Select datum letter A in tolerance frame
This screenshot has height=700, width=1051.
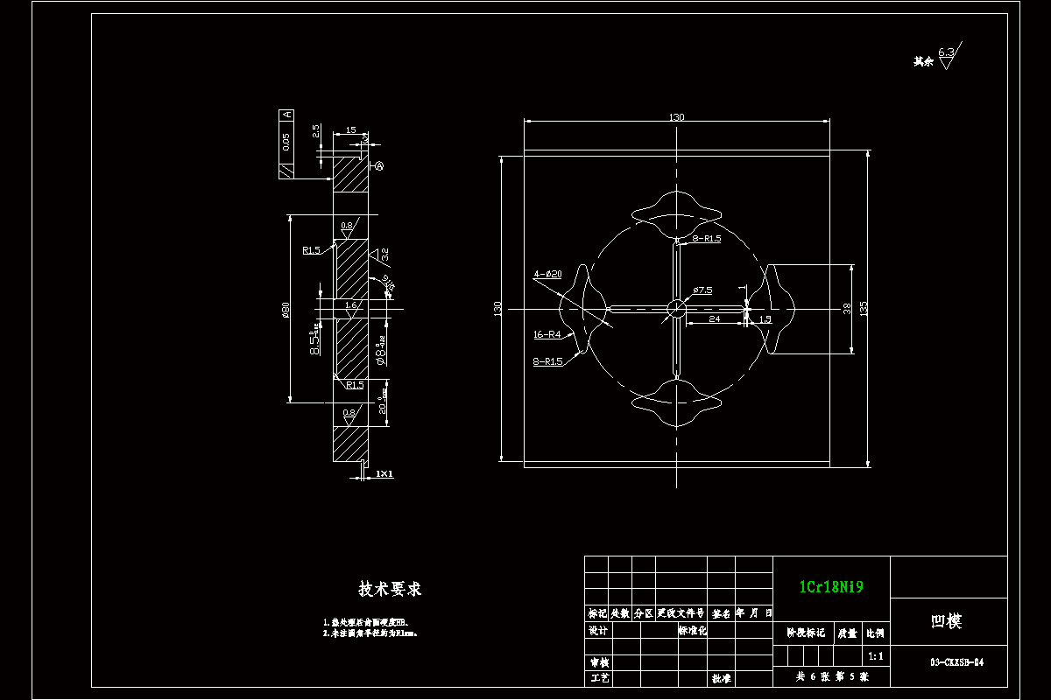286,115
